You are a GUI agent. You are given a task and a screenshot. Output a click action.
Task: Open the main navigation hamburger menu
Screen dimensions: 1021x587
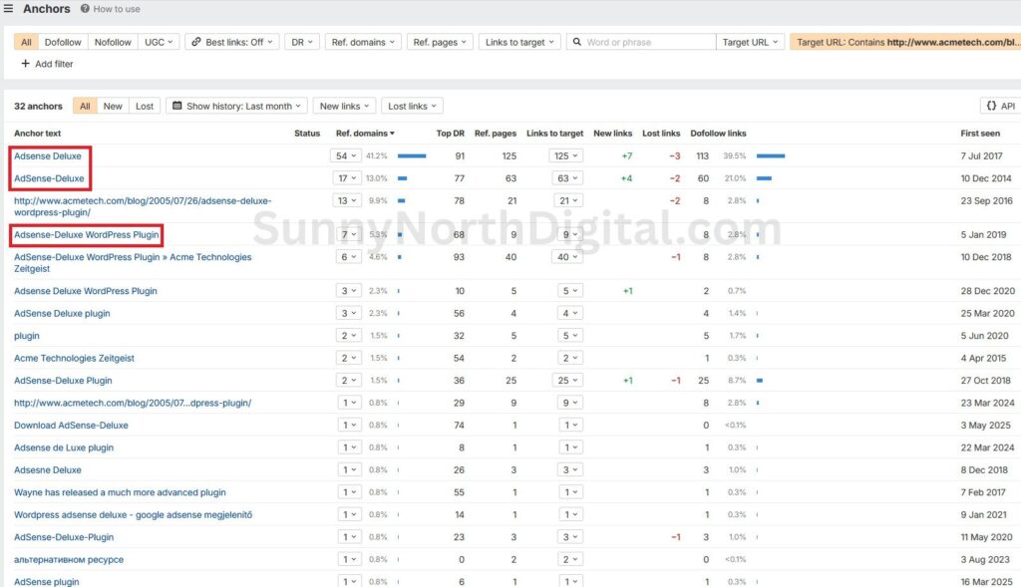coord(9,8)
